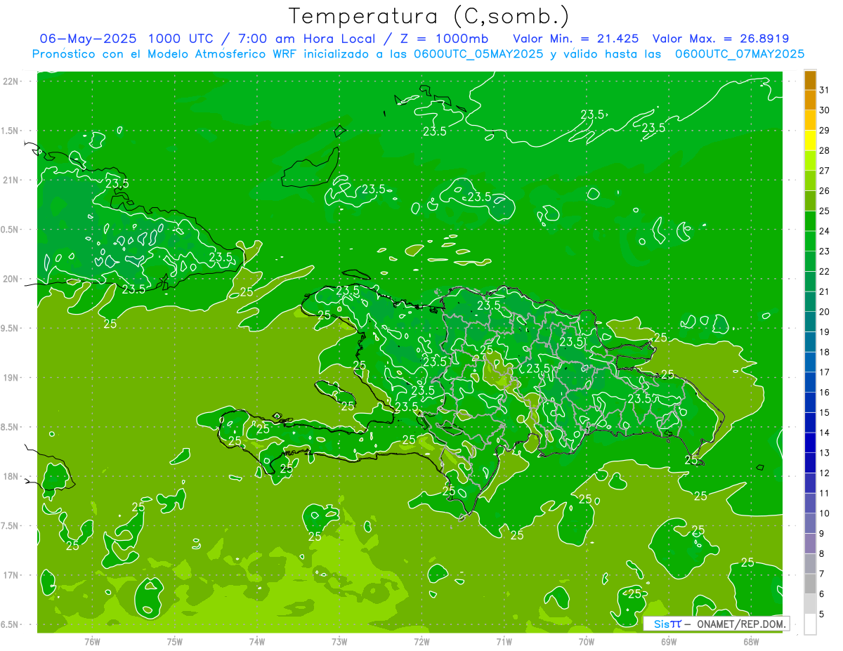Click the valid-until time "0600UTC_07MAY2025"
Image resolution: width=843 pixels, height=651 pixels.
[x=740, y=54]
